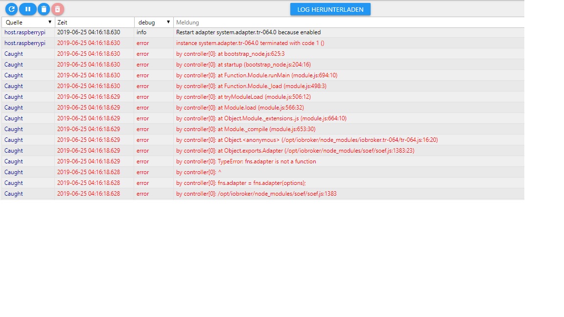564x317 pixels.
Task: Select 'Restart adapter system.adapter.tr-064.0 because enabled' message
Action: [x=248, y=32]
